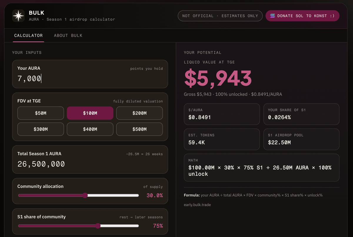The height and width of the screenshot is (237, 353).
Task: Donate SOL to Konst button
Action: coord(302,16)
